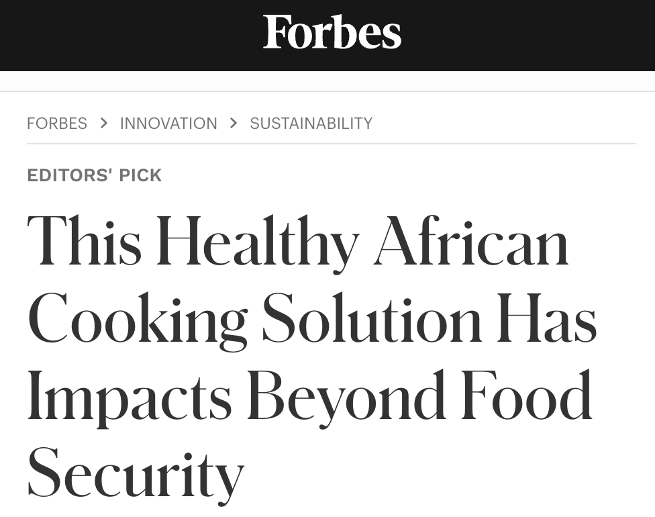
Task: Click the word "Cooking" in headline
Action: pyautogui.click(x=138, y=320)
